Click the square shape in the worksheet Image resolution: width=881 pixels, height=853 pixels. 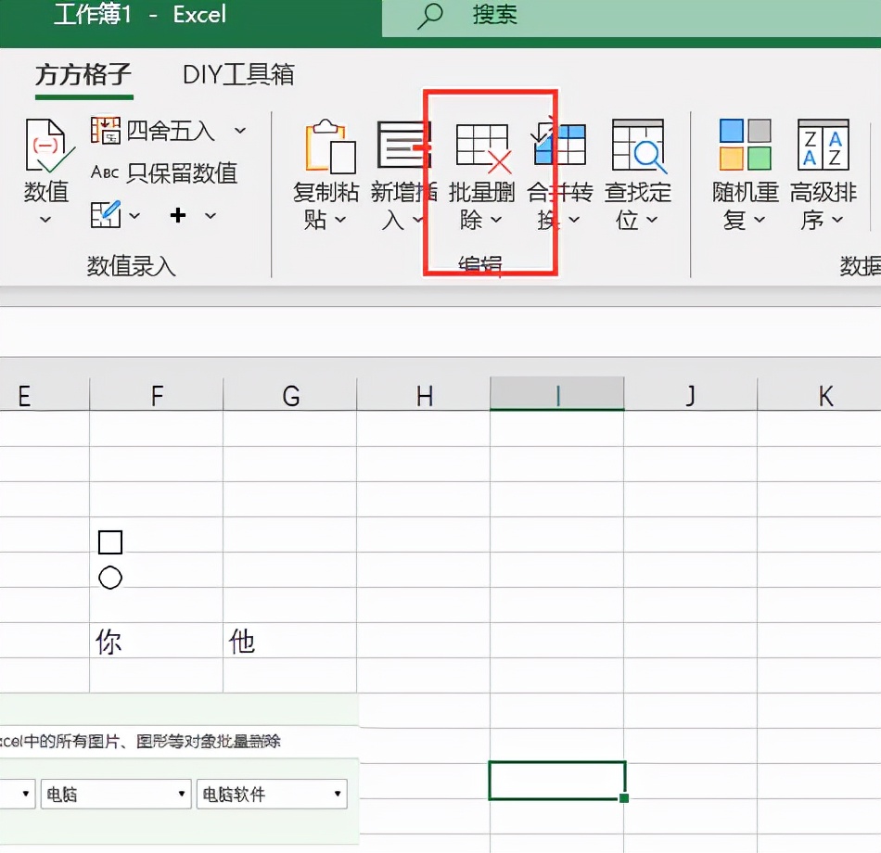(110, 542)
